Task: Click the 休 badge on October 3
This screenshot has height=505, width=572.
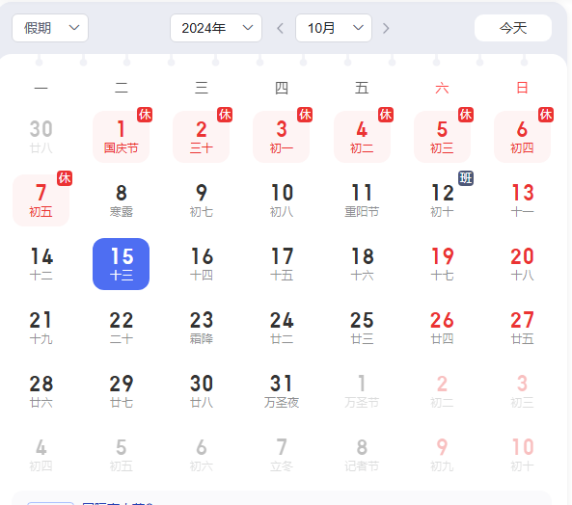Action: pyautogui.click(x=305, y=115)
